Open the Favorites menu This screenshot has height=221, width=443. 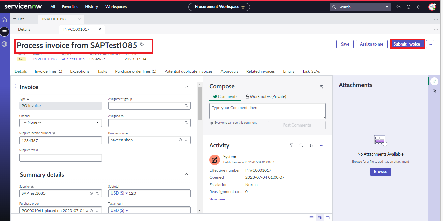(70, 7)
